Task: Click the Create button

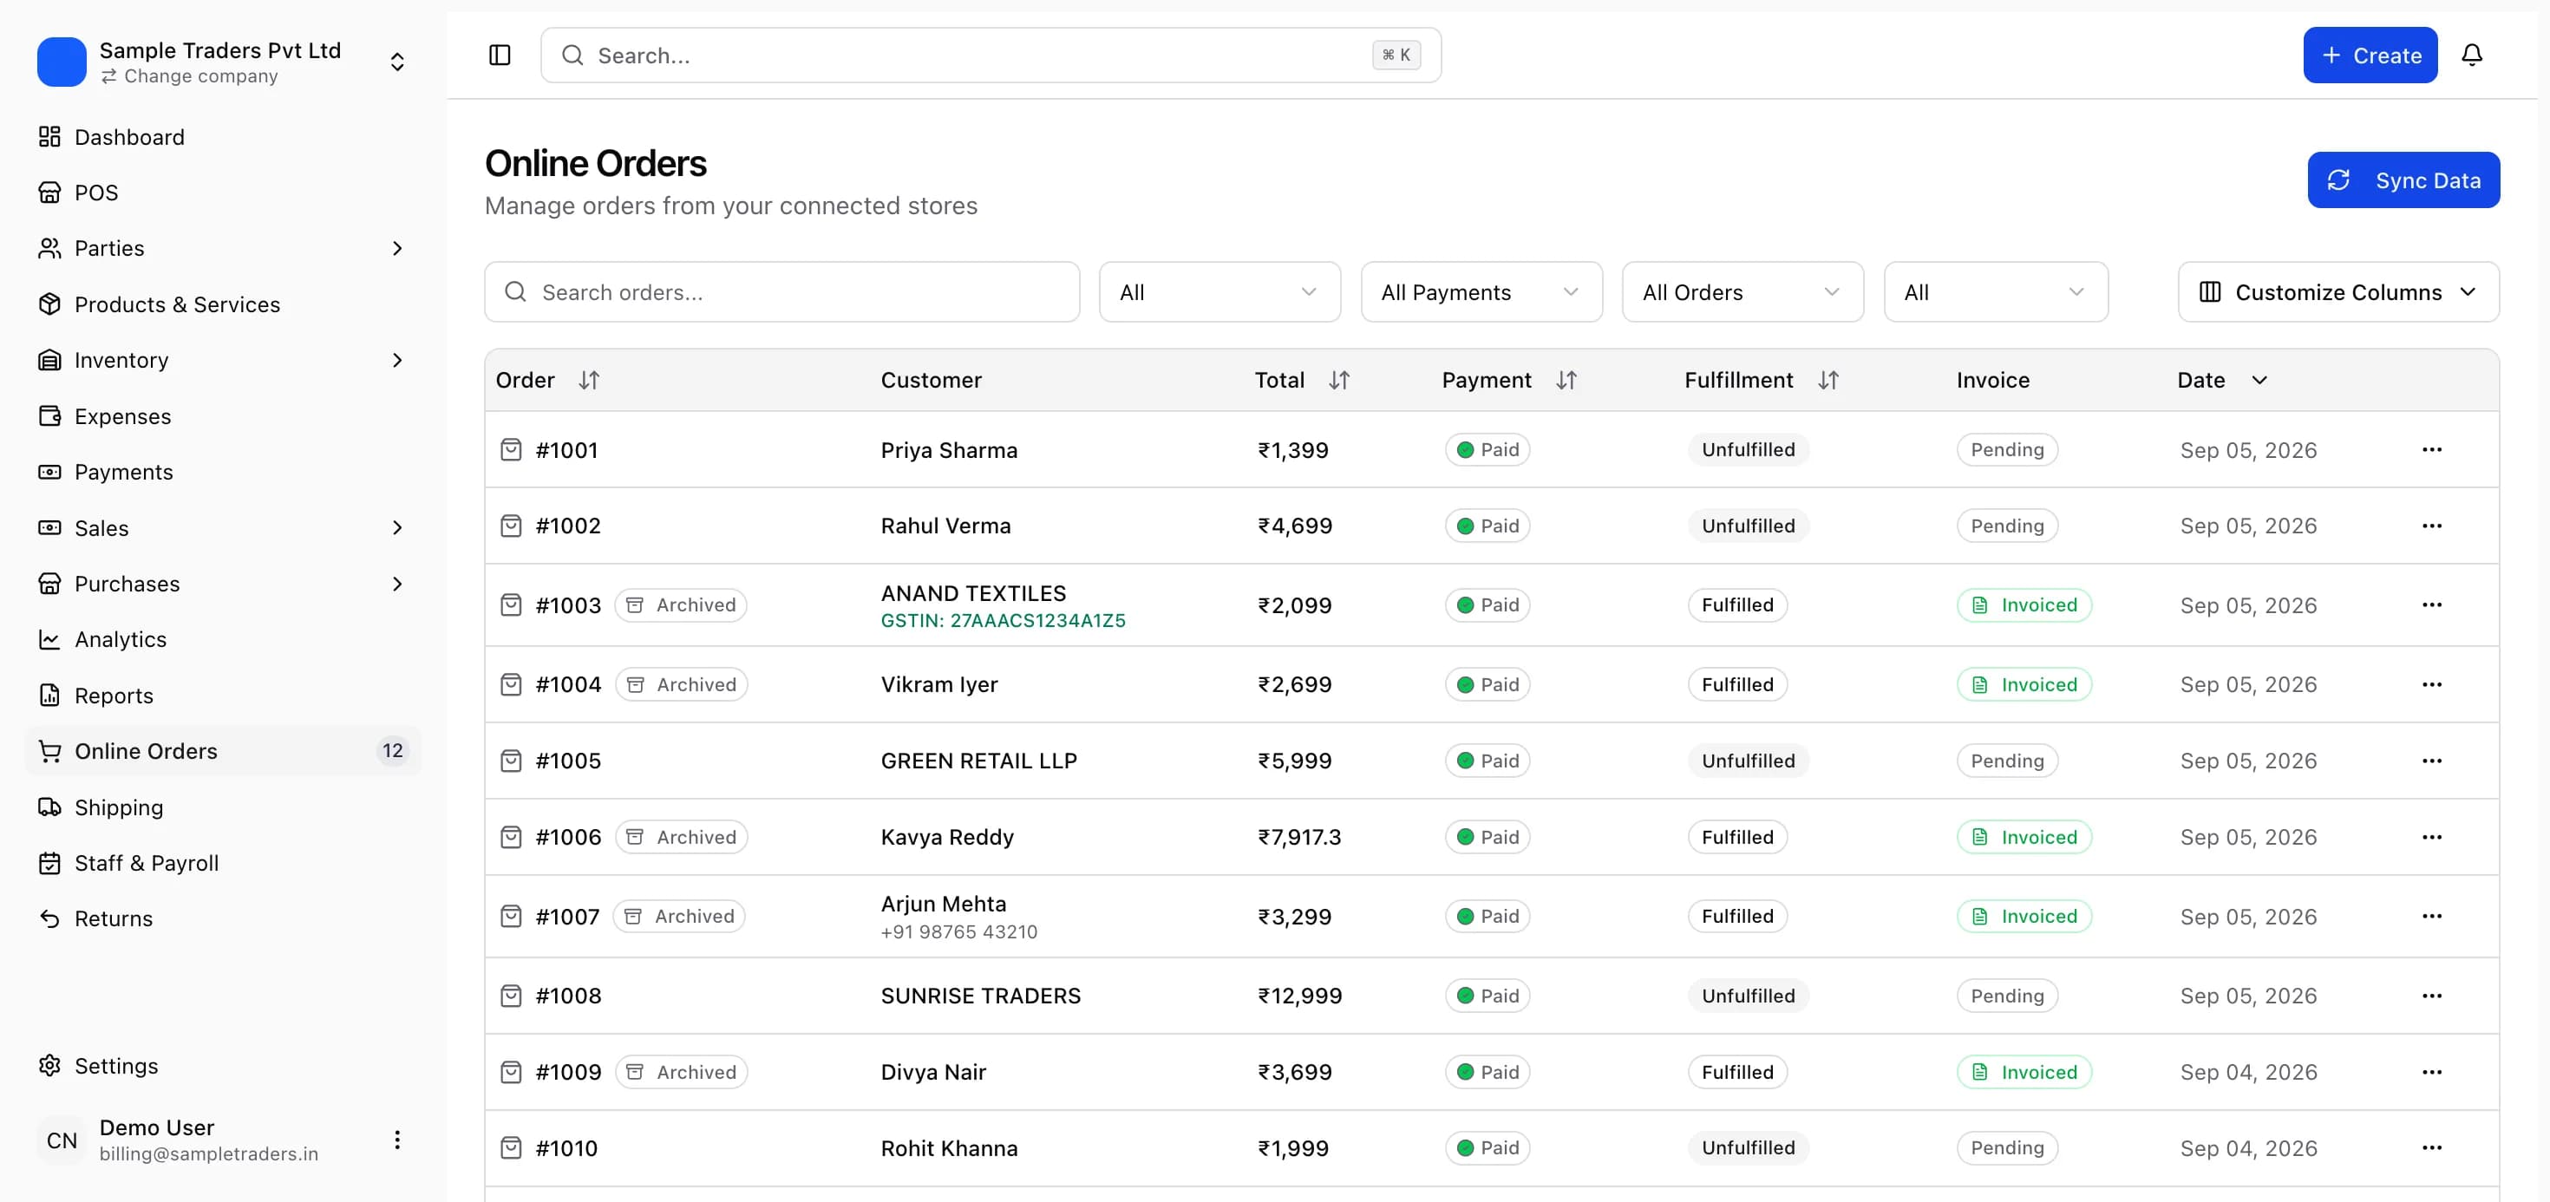Action: pos(2370,56)
